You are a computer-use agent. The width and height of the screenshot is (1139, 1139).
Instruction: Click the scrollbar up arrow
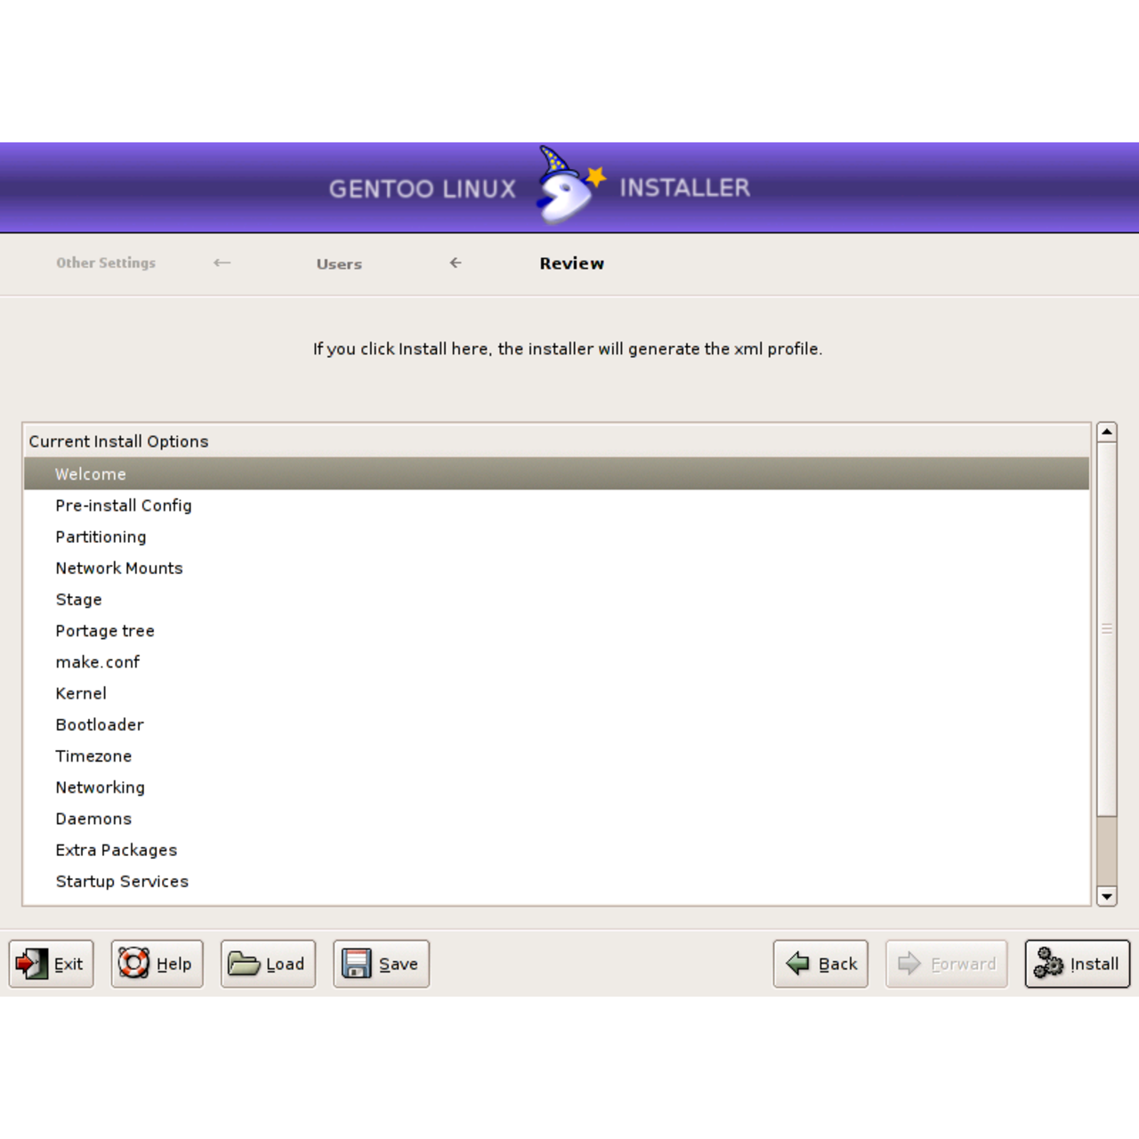1106,431
